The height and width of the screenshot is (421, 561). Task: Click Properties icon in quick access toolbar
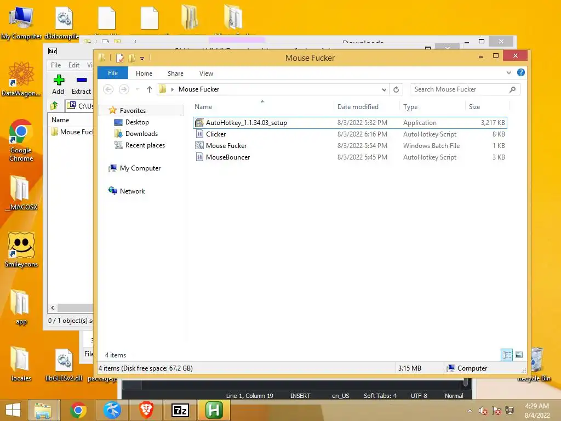[120, 58]
